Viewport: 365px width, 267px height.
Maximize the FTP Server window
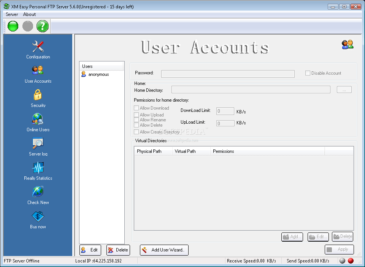[x=344, y=7]
